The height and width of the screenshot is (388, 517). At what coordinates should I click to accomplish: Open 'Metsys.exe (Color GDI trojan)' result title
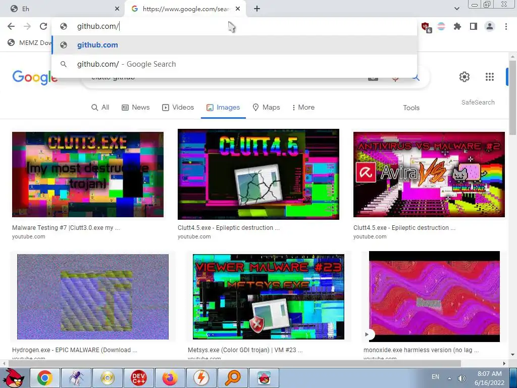245,350
